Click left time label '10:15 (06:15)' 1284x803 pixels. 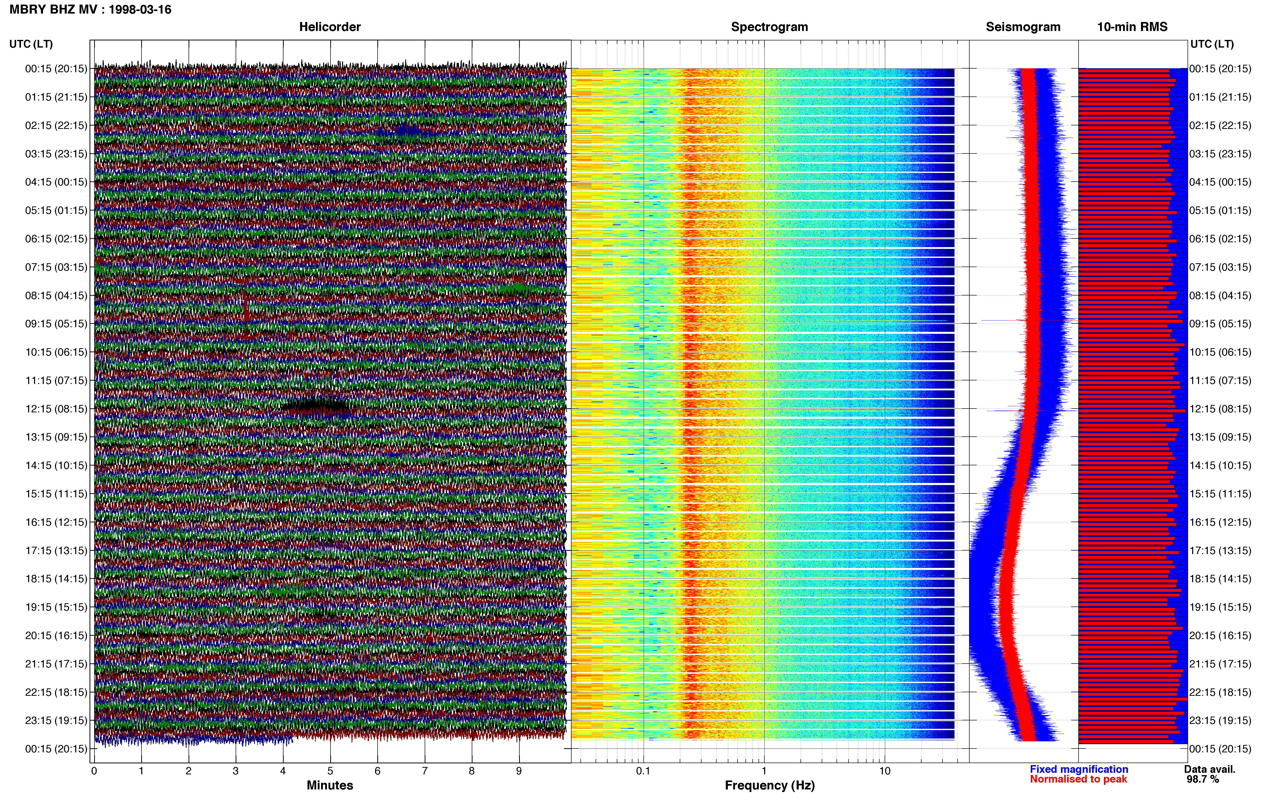[56, 352]
